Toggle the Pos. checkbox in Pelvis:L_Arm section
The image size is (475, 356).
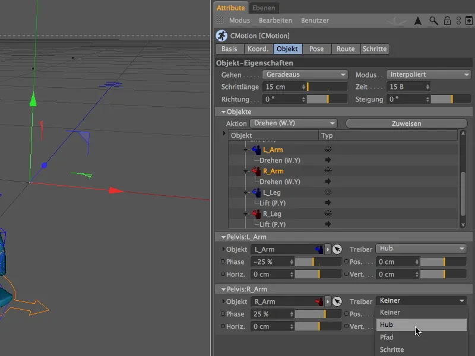tap(347, 262)
